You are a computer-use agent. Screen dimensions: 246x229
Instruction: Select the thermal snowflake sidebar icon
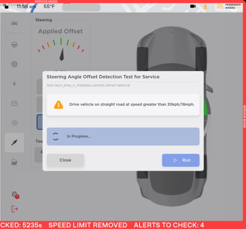(x=14, y=123)
